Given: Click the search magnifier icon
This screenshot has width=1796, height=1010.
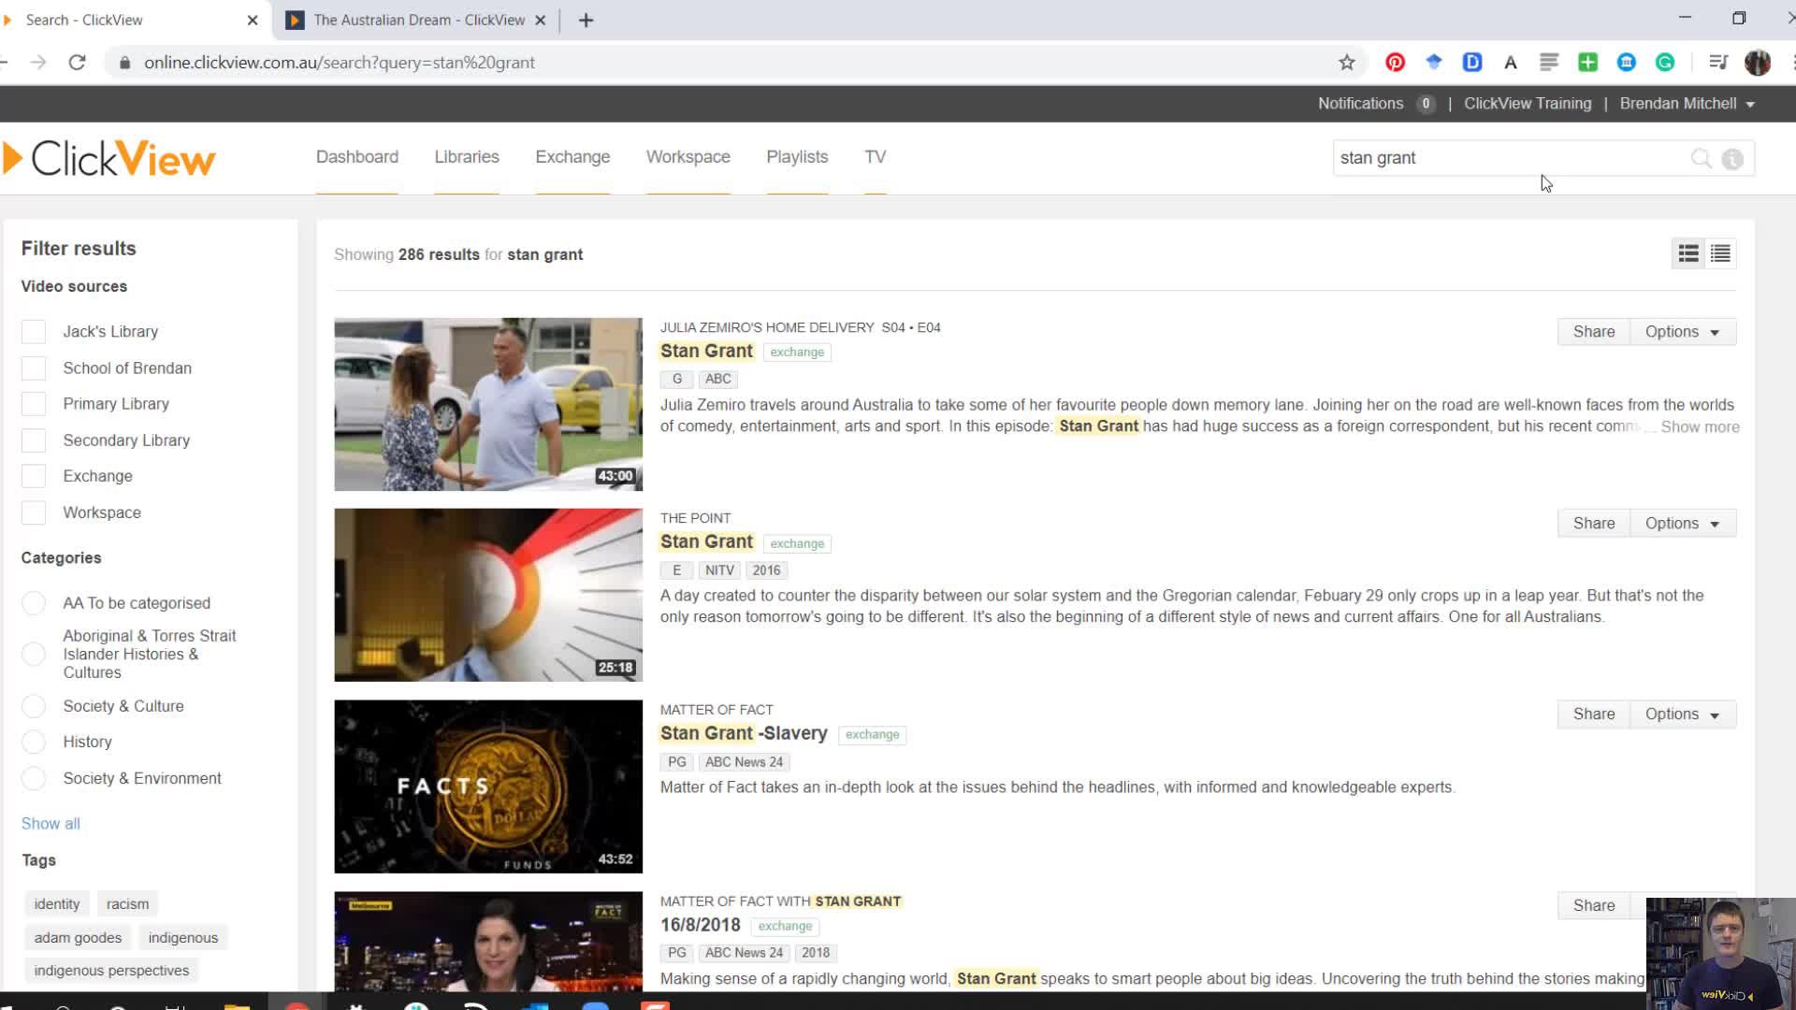Looking at the screenshot, I should point(1701,158).
